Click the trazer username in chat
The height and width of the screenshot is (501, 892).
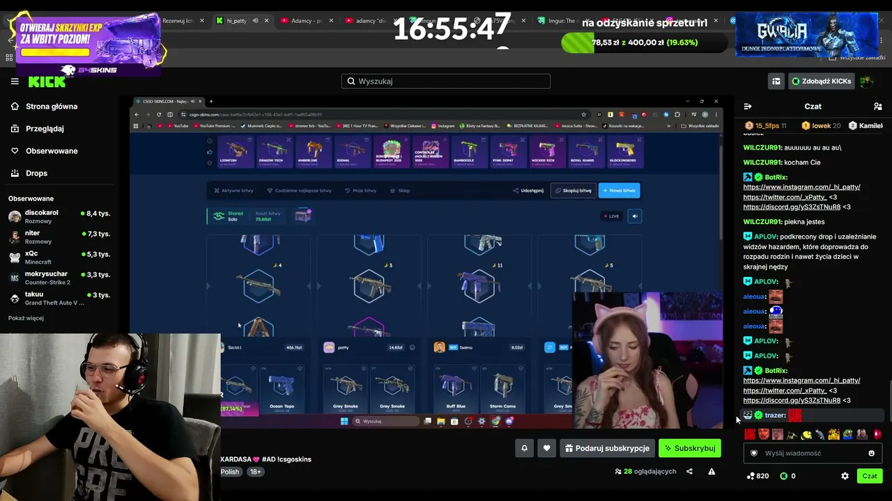(x=775, y=415)
